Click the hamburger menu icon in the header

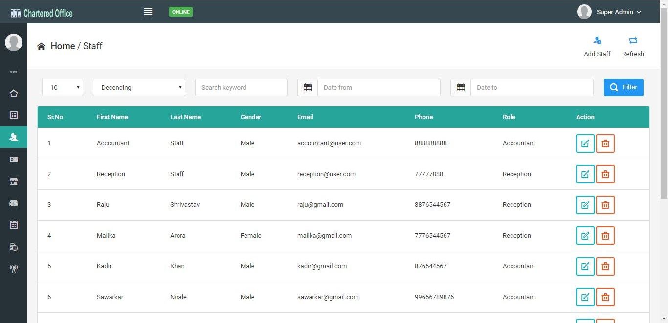(148, 12)
